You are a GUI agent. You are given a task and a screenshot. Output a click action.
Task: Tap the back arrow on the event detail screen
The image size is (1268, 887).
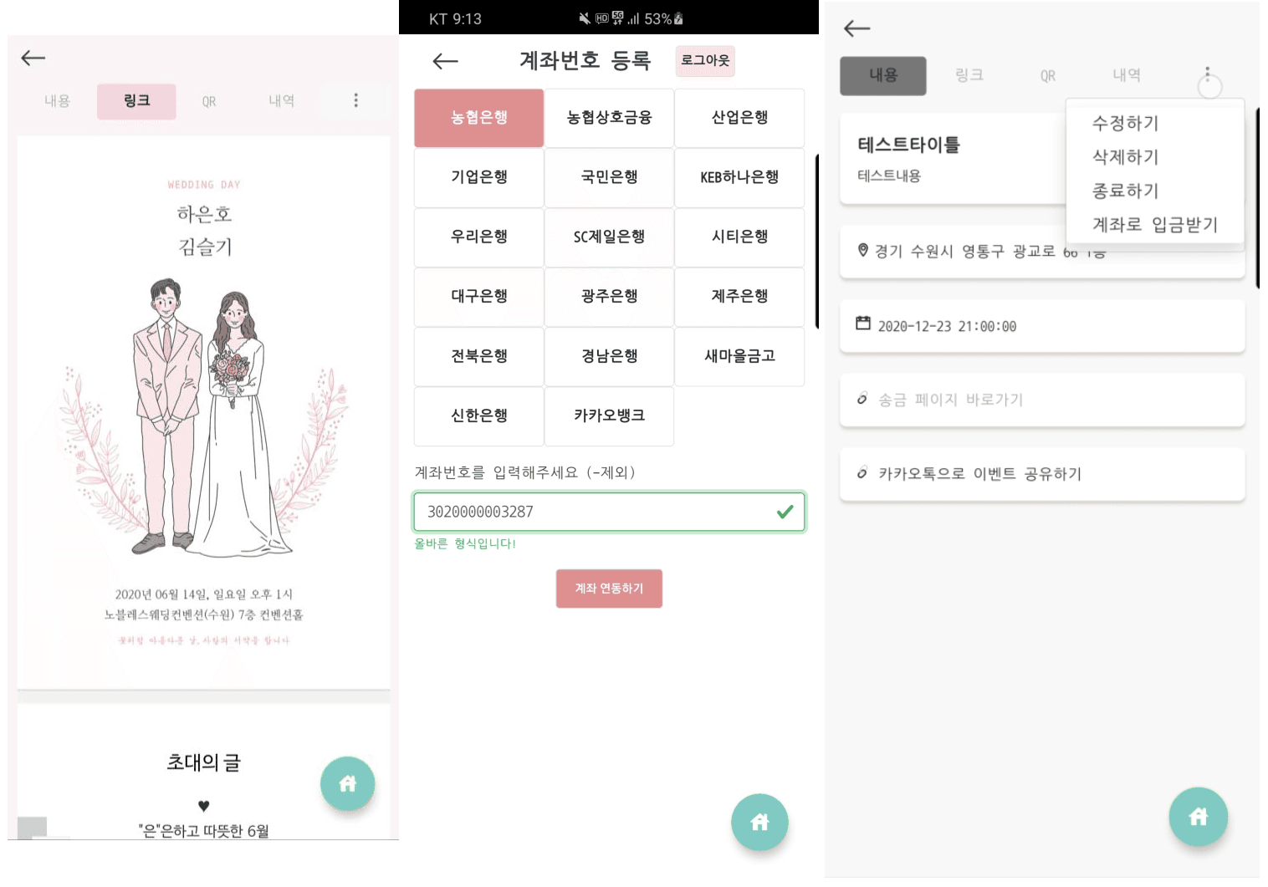(856, 28)
